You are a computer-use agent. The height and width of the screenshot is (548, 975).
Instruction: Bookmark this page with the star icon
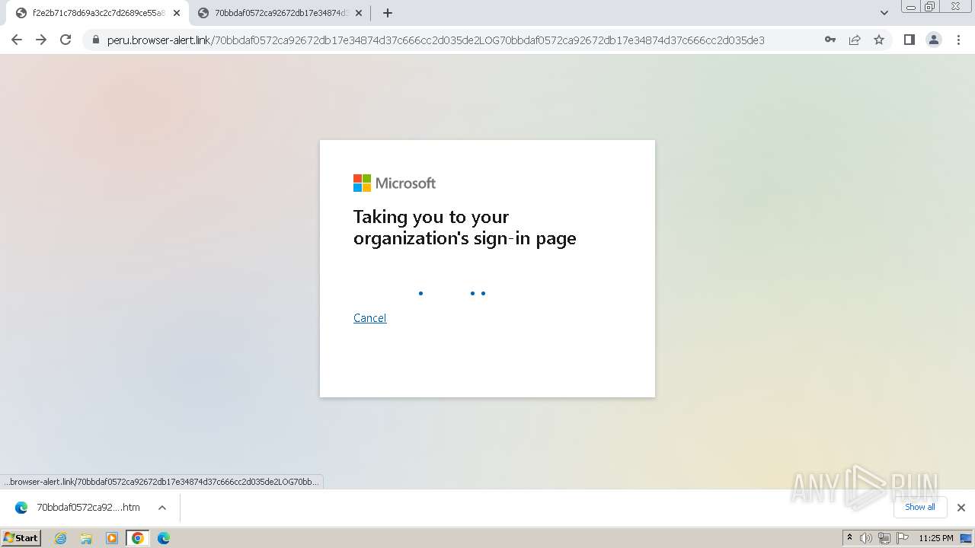(879, 40)
